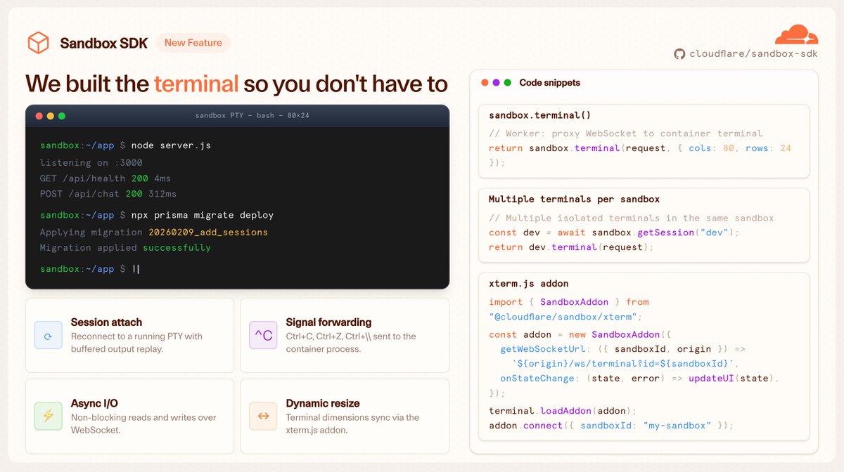Click the Dynamic resize heading
Screen dimensions: 844x472
[x=323, y=403]
